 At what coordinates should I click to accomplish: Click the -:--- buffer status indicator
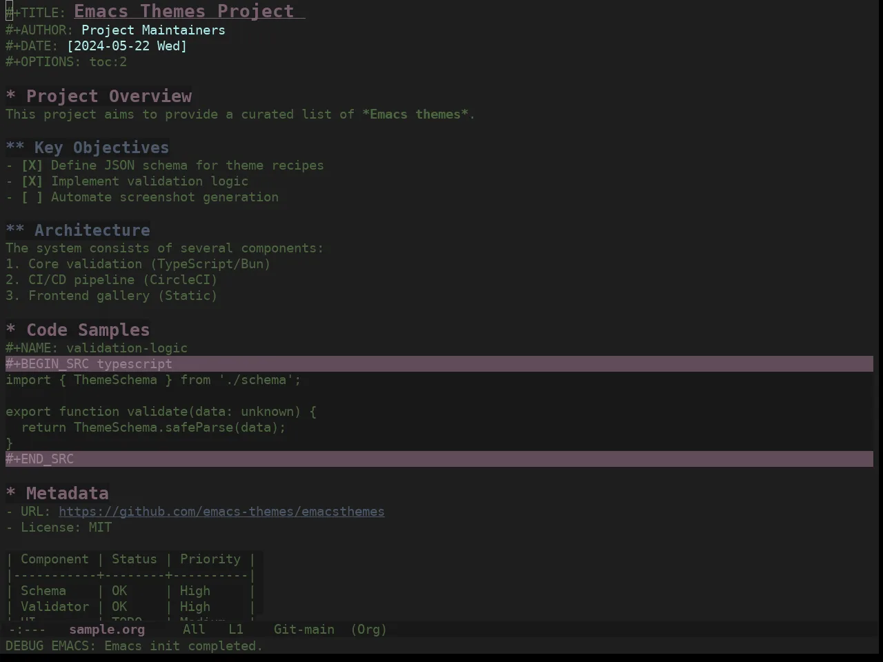(28, 630)
